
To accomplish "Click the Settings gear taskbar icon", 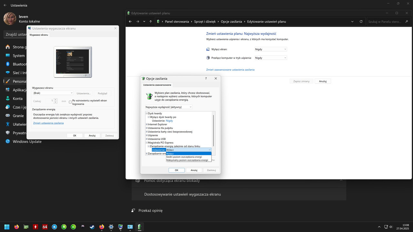I will [111, 227].
